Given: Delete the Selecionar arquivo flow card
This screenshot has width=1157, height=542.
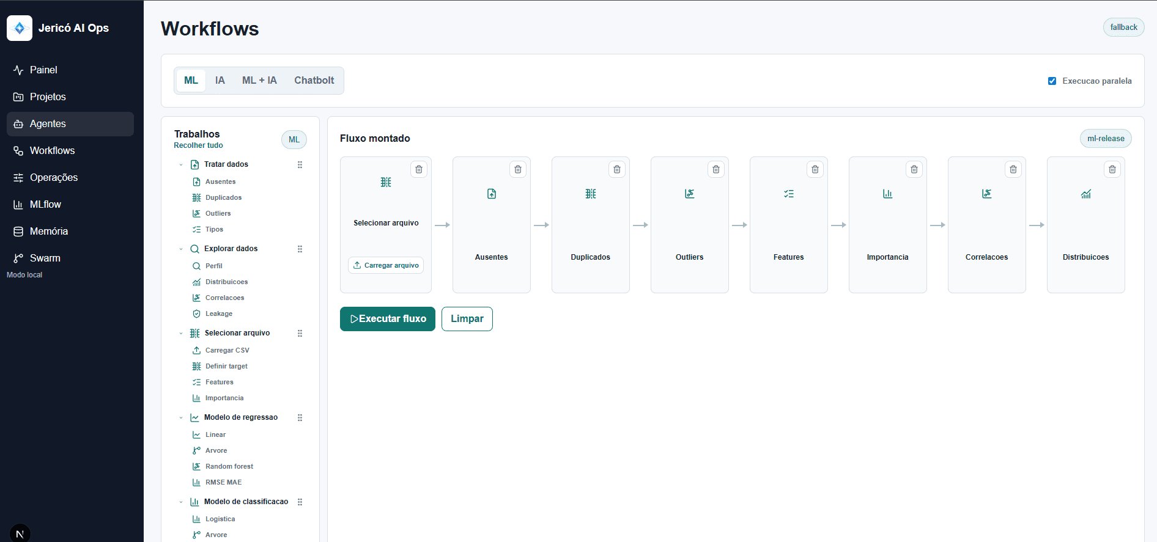Looking at the screenshot, I should pos(419,169).
